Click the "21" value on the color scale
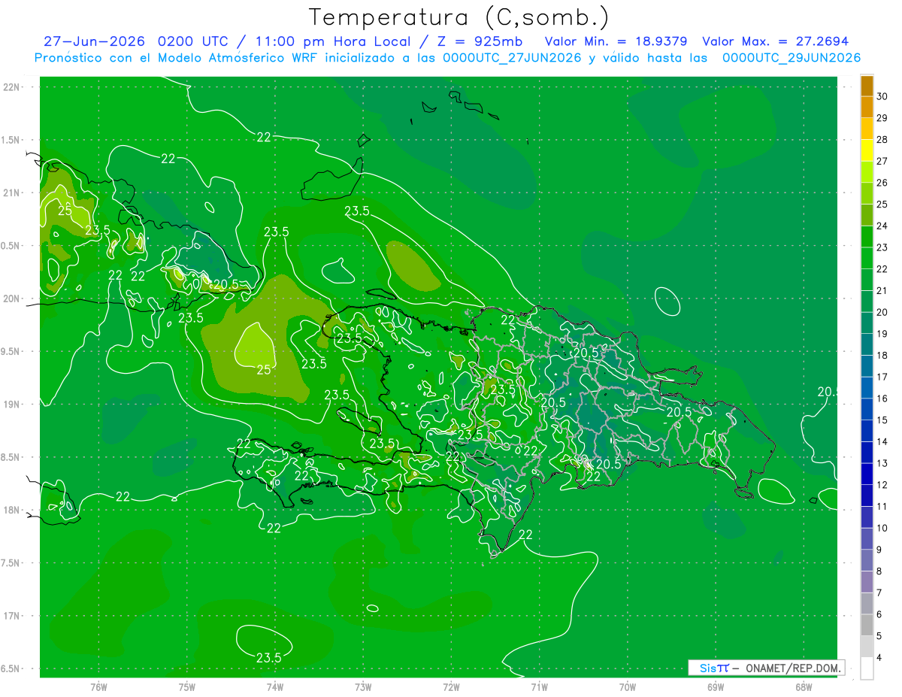902x697 pixels. [882, 290]
